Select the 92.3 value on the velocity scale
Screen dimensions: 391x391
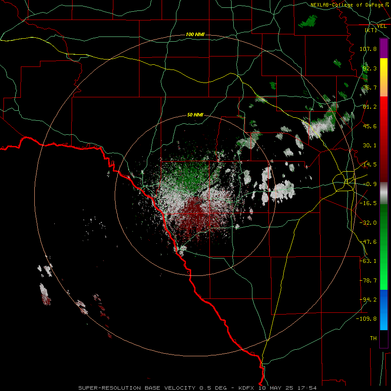coord(370,68)
